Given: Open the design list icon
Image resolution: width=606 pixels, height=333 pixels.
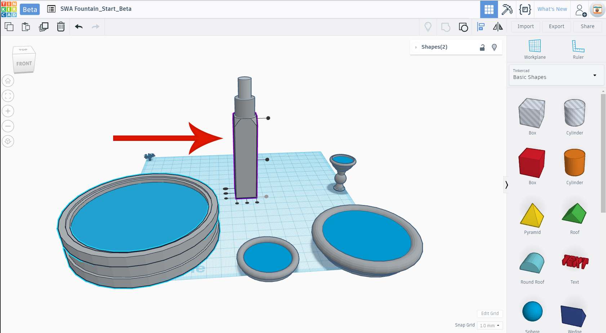Looking at the screenshot, I should point(51,9).
